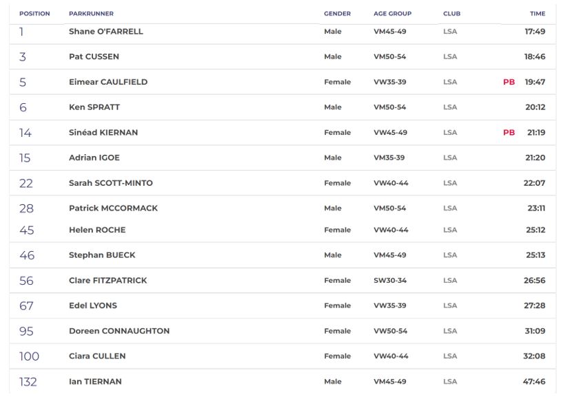Viewport: 563px width, 399px height.
Task: Open Ian TIERNAN's runner profile
Action: [96, 382]
